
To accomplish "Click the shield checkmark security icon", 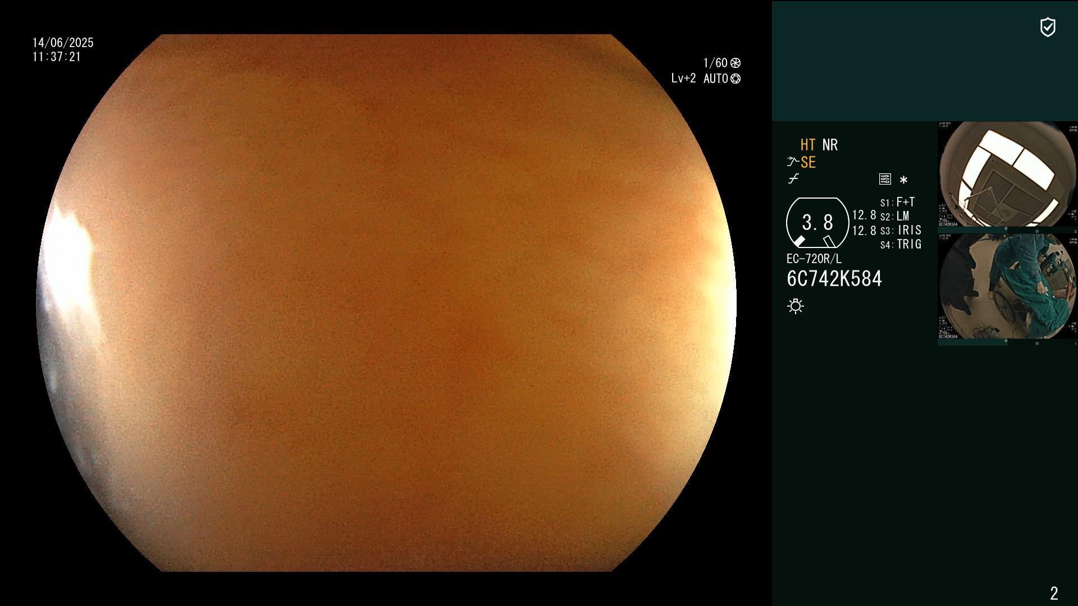I will (1048, 27).
